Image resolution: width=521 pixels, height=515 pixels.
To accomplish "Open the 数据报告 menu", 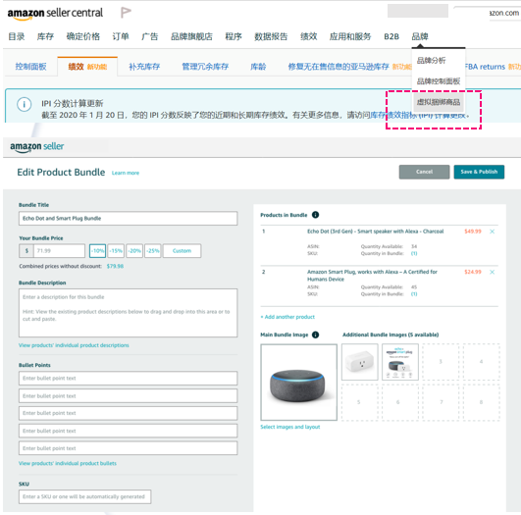I will [271, 36].
